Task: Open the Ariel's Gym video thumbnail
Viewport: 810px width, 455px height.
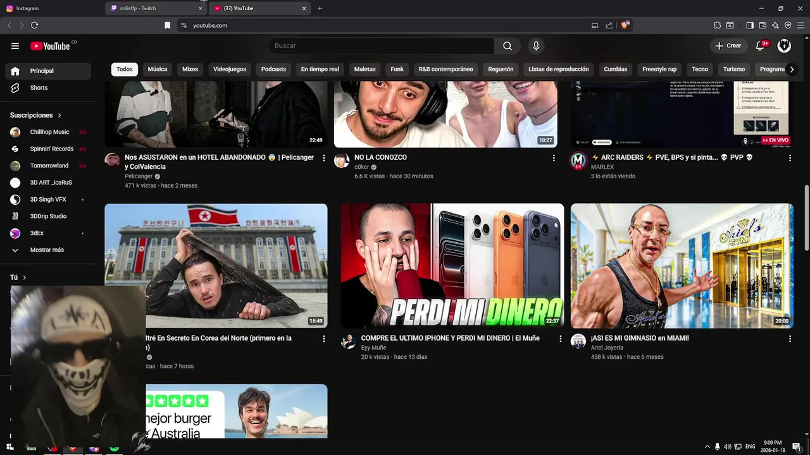Action: pos(682,266)
